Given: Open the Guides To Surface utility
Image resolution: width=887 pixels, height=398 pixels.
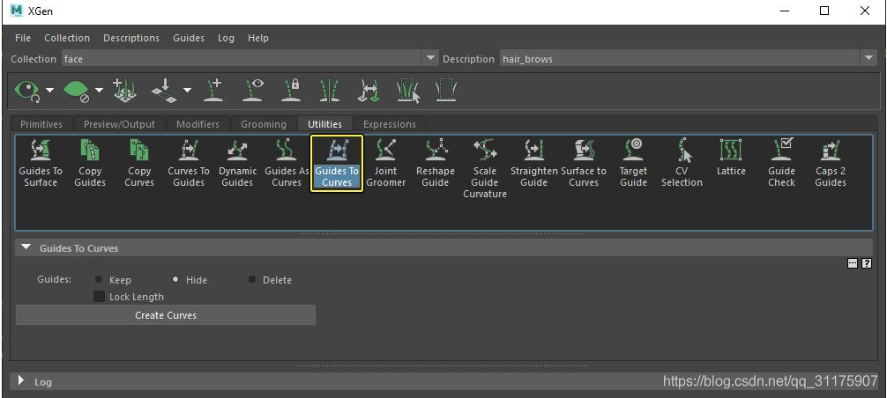Looking at the screenshot, I should (41, 163).
